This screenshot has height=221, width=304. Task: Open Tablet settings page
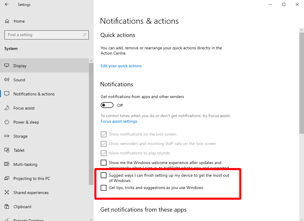(44, 150)
